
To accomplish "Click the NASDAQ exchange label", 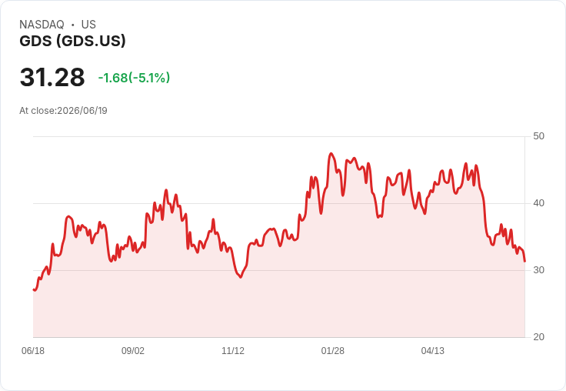I will [x=42, y=25].
